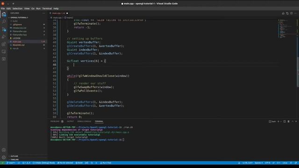Image resolution: width=299 pixels, height=168 pixels.
Task: Click the C++ language mode indicator
Action: [x=278, y=163]
